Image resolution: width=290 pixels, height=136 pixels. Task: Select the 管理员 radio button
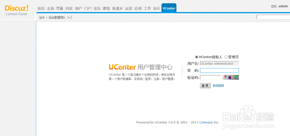point(226,57)
